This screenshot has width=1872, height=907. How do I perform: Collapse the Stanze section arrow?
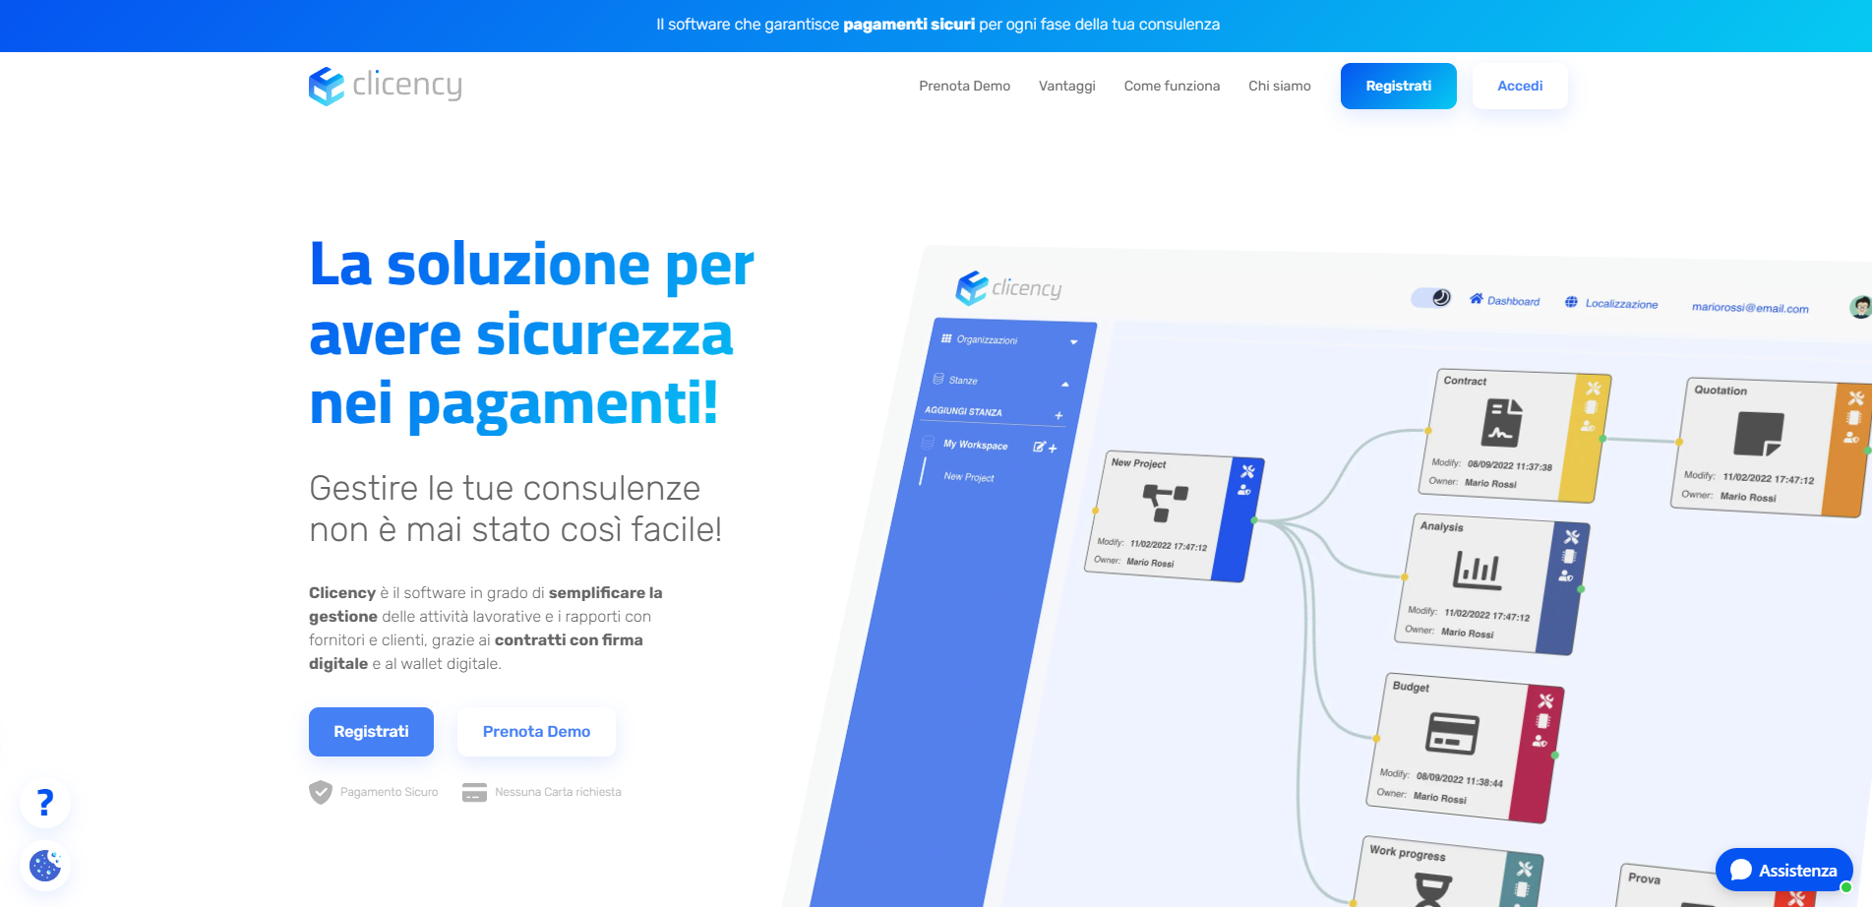point(1065,384)
